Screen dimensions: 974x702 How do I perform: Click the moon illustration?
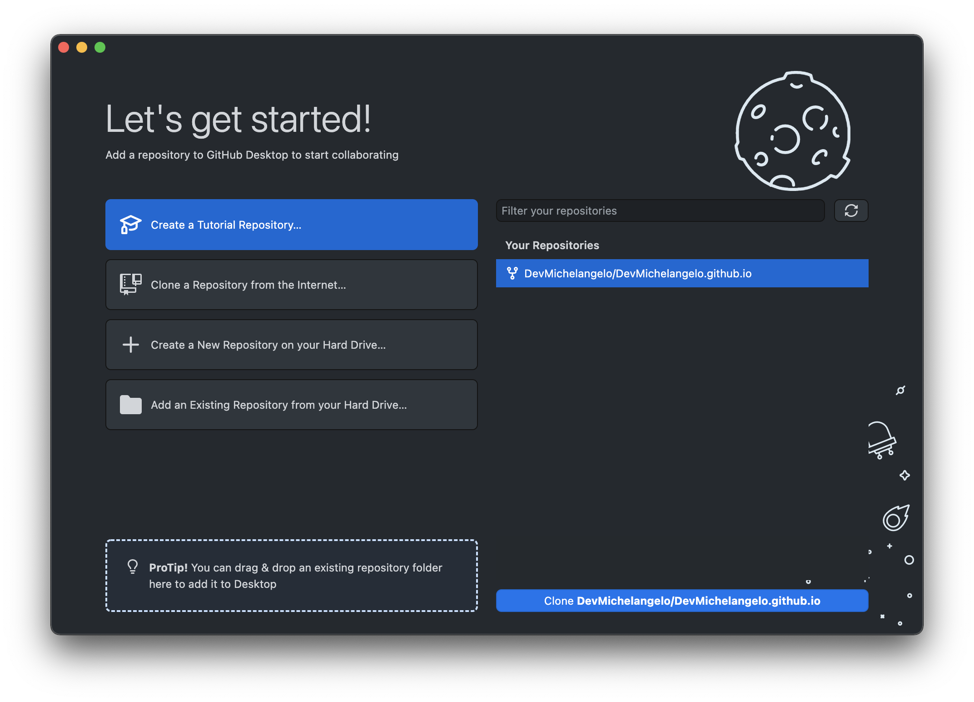pyautogui.click(x=793, y=131)
